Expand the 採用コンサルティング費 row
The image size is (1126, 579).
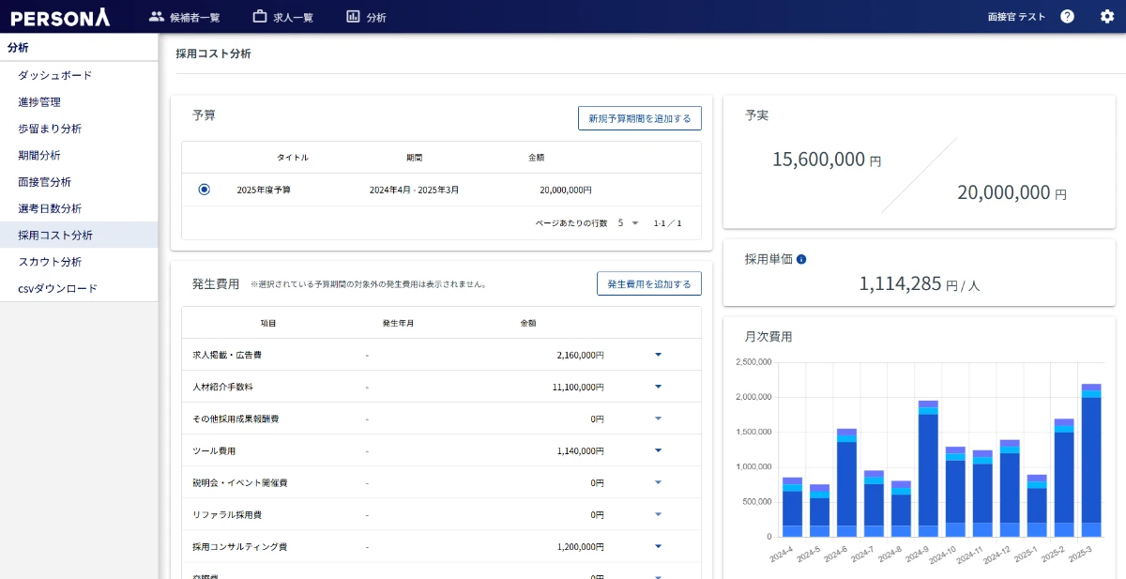tap(658, 546)
